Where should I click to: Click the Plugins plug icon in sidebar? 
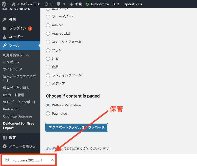(x=5, y=28)
